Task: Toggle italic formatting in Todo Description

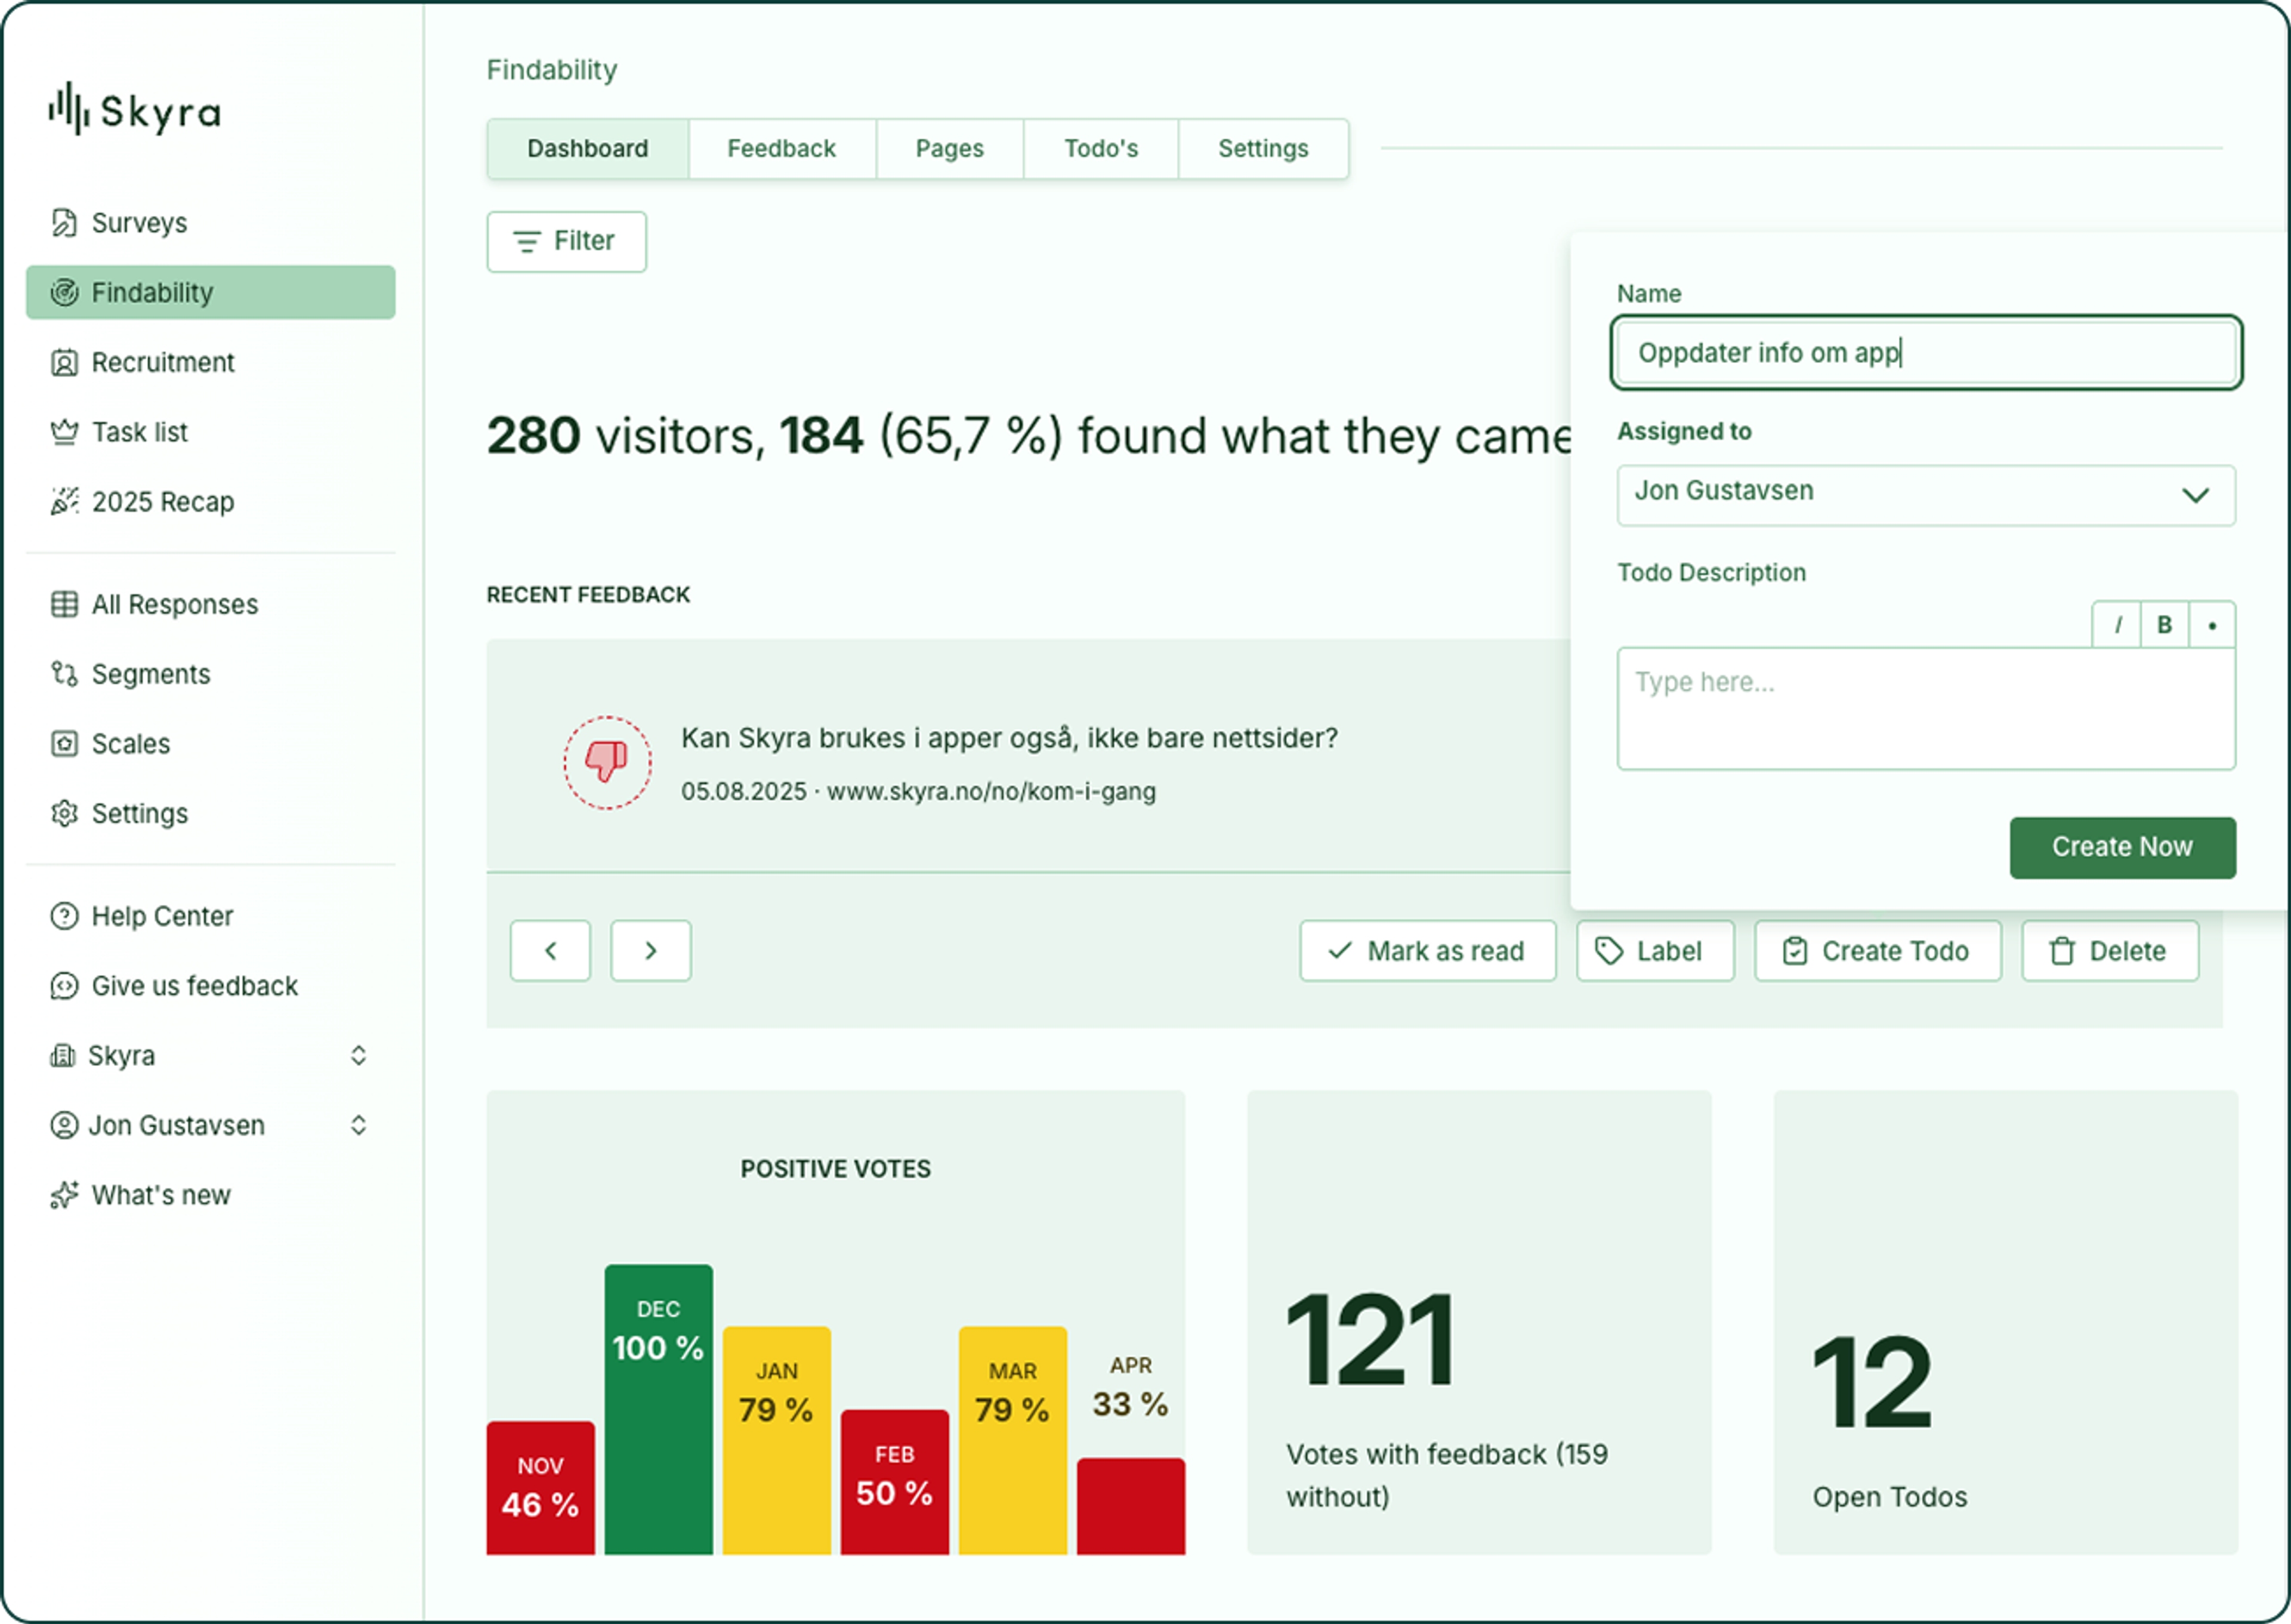Action: 2117,625
